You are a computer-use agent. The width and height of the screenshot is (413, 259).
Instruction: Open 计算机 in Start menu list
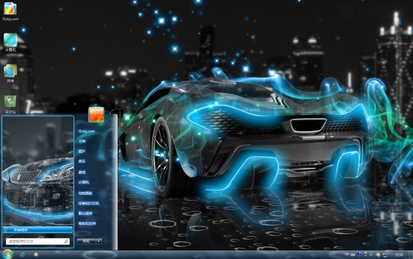tap(83, 183)
